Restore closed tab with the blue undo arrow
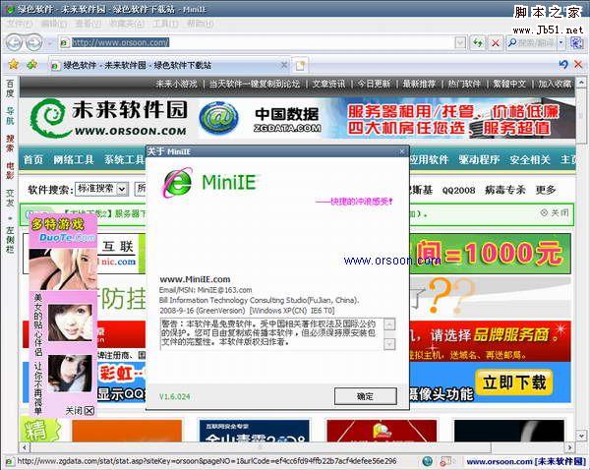This screenshot has height=470, width=590. (562, 64)
